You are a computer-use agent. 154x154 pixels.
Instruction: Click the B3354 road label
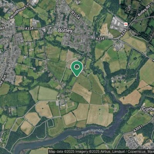[x=75, y=15]
